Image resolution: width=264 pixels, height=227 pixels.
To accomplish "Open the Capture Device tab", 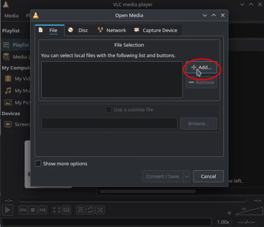I will tap(156, 30).
